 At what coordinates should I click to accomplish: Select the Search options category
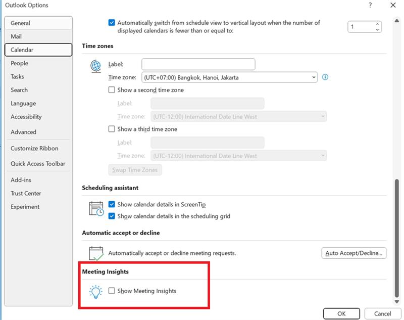click(38, 90)
